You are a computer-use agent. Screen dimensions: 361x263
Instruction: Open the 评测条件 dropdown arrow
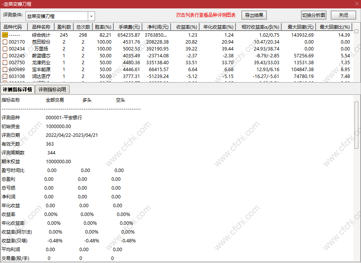[x=92, y=16]
